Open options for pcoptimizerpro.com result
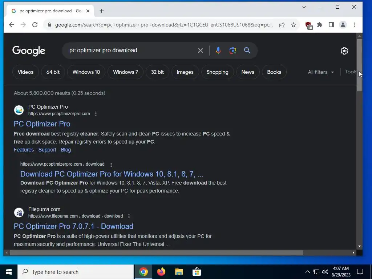 [x=96, y=114]
